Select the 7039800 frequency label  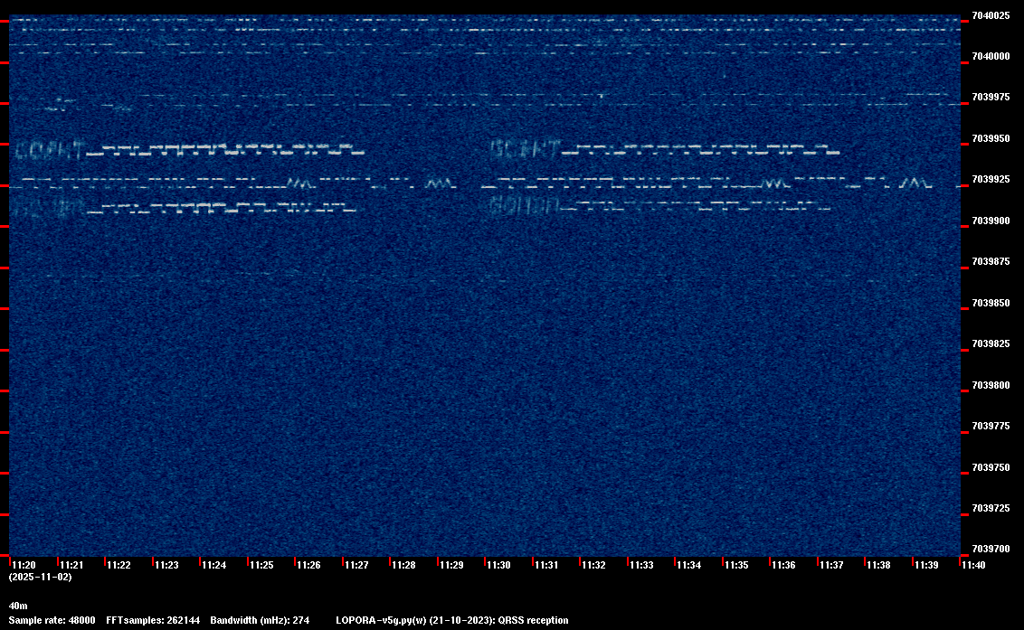point(991,385)
